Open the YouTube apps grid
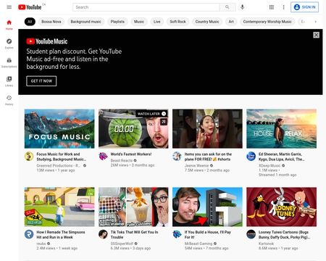Viewport: 326px width, 261px height. [272, 7]
